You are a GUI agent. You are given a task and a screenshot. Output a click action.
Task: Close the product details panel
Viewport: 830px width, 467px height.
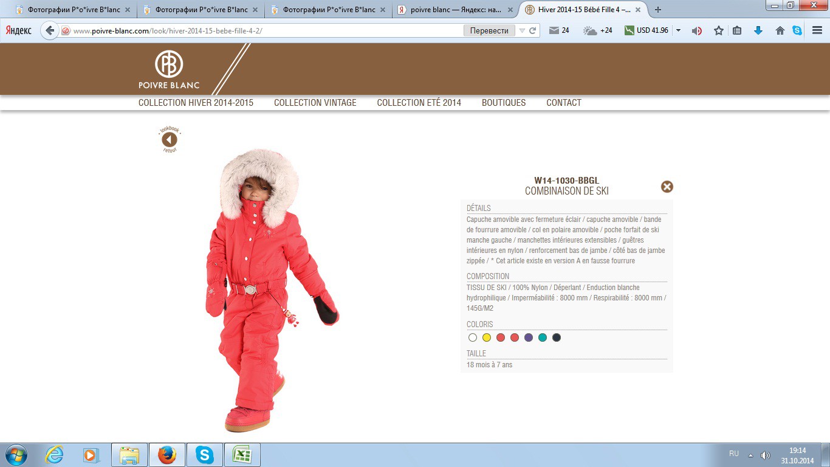(667, 187)
